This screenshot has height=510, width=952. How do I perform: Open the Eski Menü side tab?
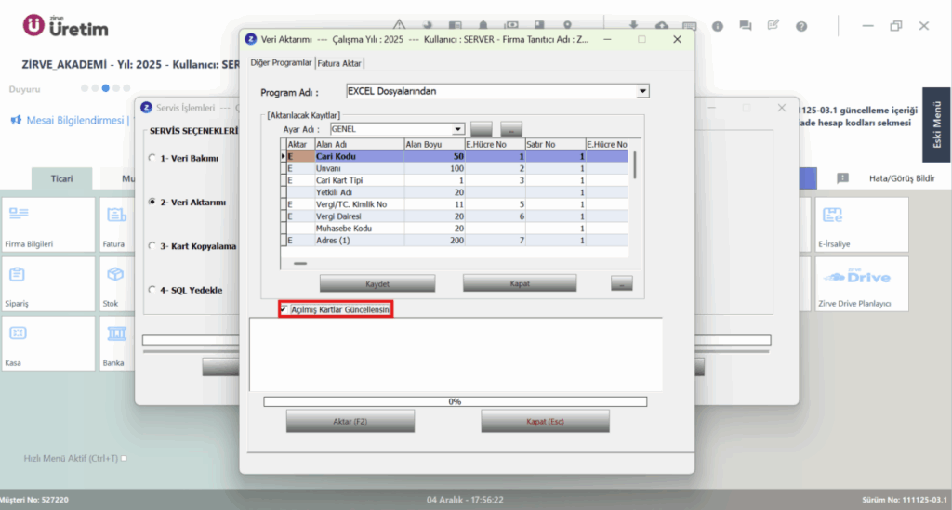point(937,124)
